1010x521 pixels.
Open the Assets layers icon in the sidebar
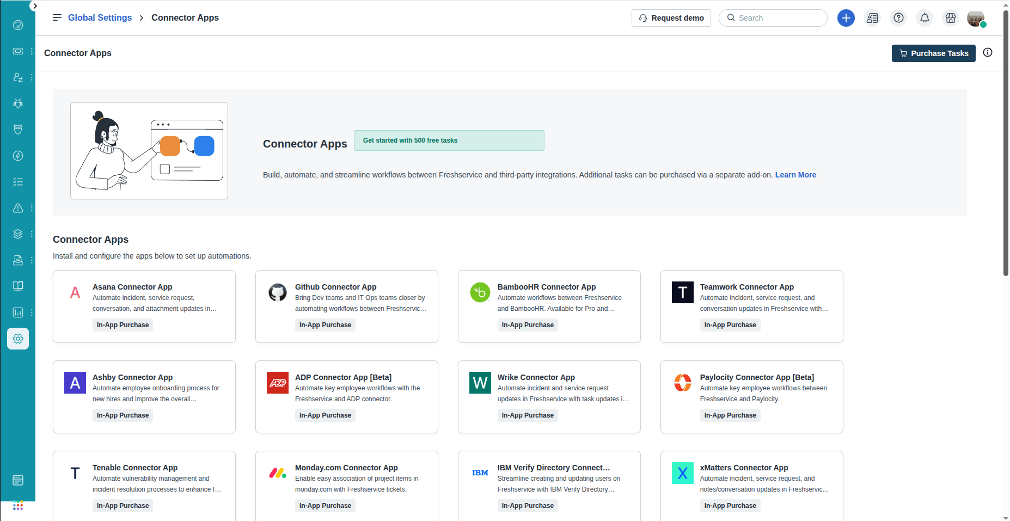[18, 234]
